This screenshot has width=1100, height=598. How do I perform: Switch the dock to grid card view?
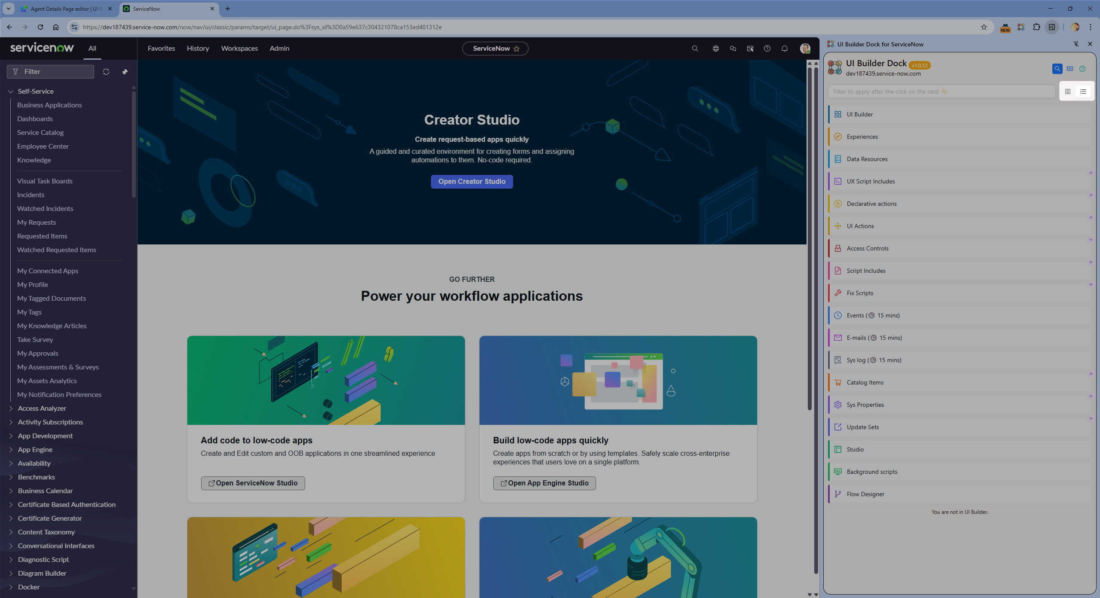[x=1068, y=91]
